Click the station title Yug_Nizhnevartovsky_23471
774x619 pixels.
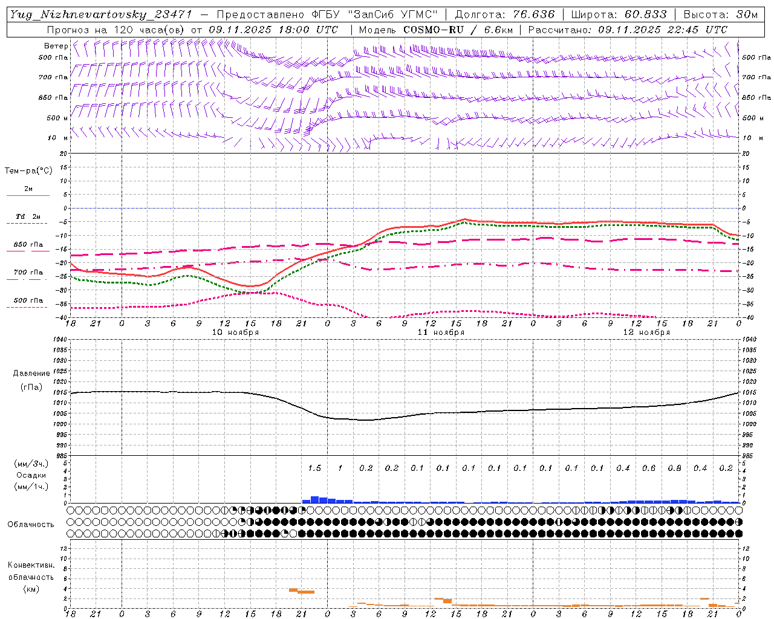click(x=101, y=15)
